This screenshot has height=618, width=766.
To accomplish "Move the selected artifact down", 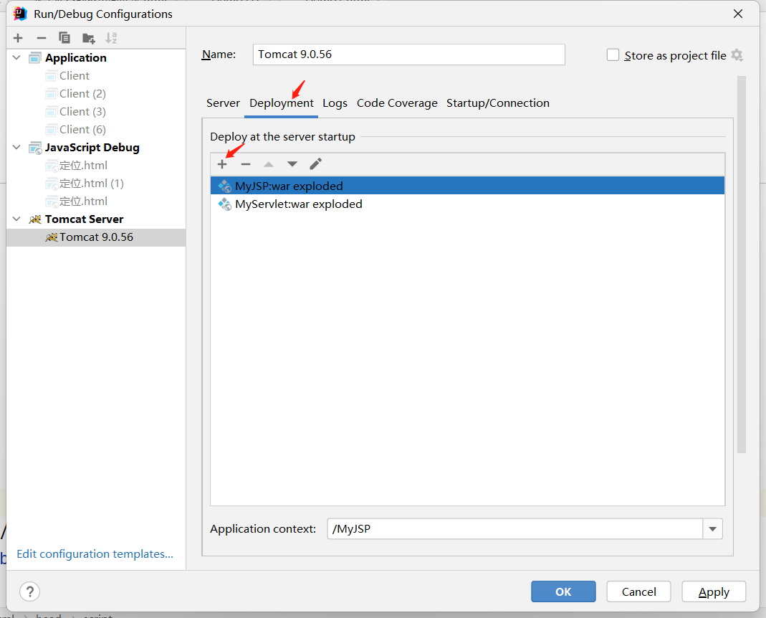I will click(x=292, y=164).
